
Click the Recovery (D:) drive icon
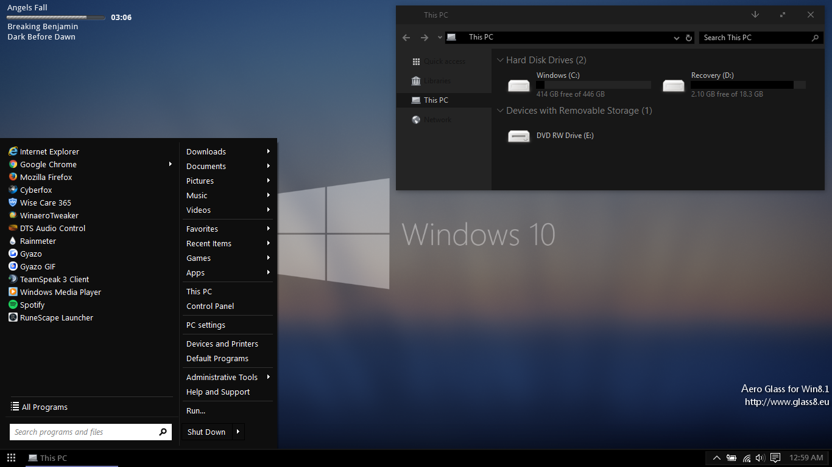click(674, 85)
